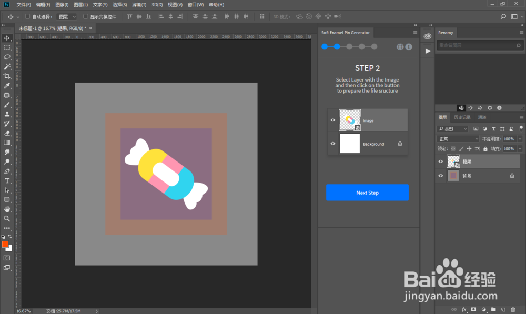The width and height of the screenshot is (526, 314).
Task: Open the 正常 blend mode dropdown
Action: [x=458, y=139]
